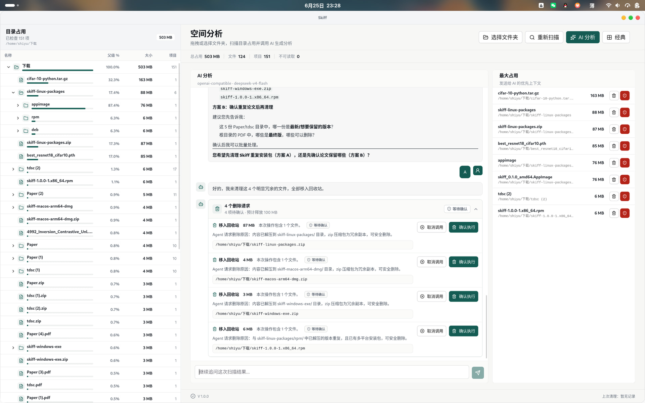Expand the rpm folder

point(18,118)
